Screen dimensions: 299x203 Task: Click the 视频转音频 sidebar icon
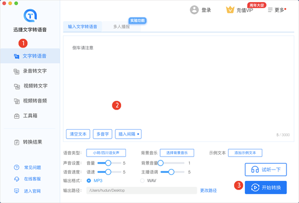pyautogui.click(x=17, y=101)
